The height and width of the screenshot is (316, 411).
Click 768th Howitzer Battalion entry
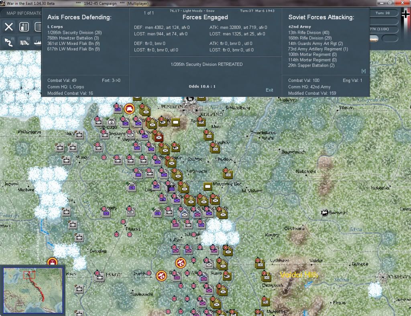click(73, 38)
